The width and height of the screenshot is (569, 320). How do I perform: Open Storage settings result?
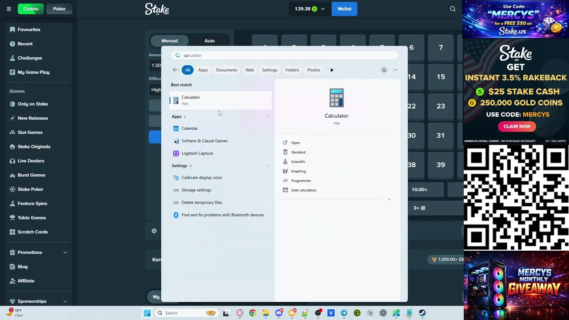(220, 190)
